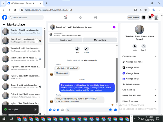Collapse the Customize chat section
This screenshot has width=163, height=122.
point(139,56)
